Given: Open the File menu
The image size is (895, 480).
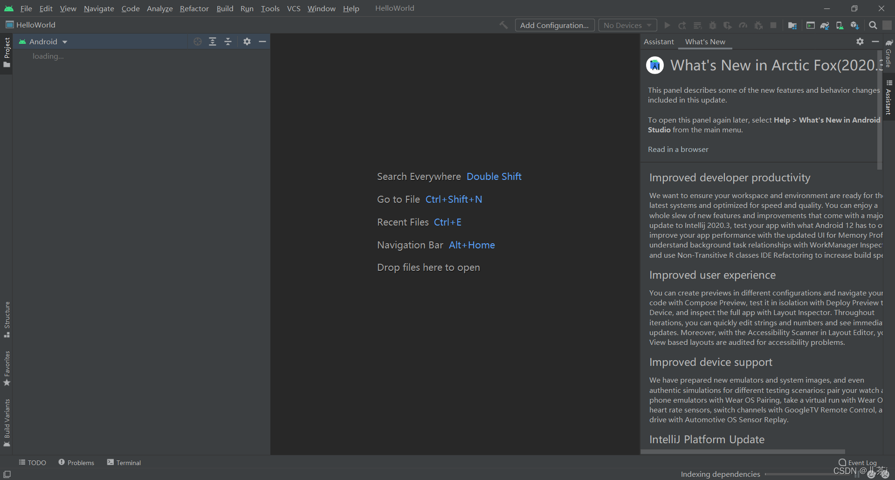Looking at the screenshot, I should tap(26, 8).
